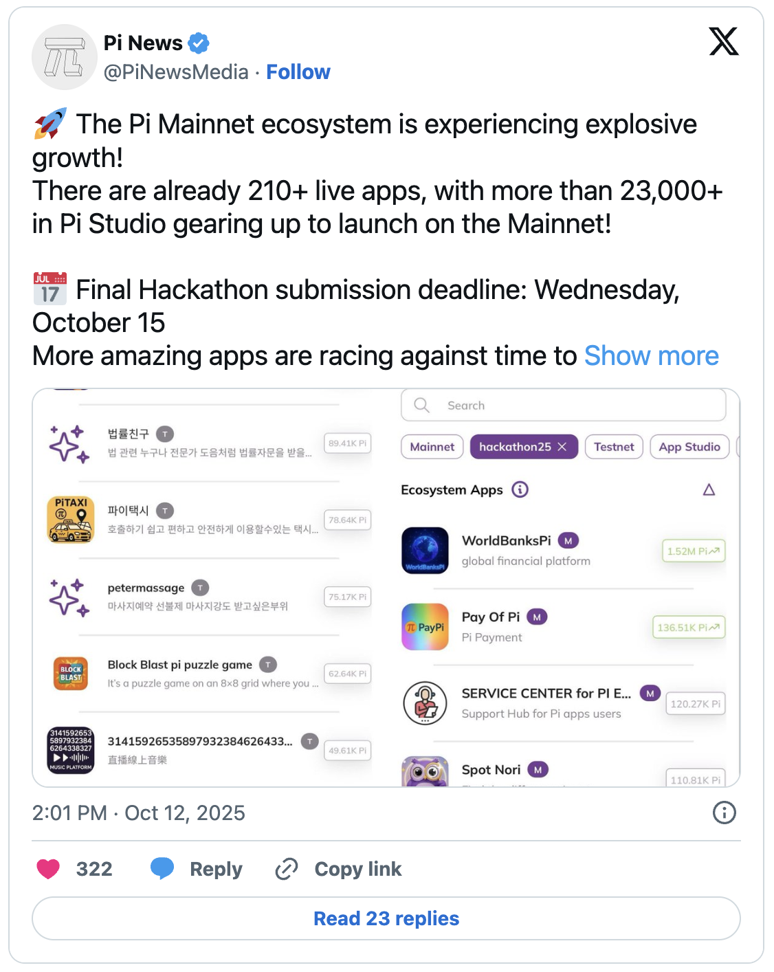This screenshot has height=972, width=774.
Task: Click the PiTaxi app icon
Action: tap(71, 520)
